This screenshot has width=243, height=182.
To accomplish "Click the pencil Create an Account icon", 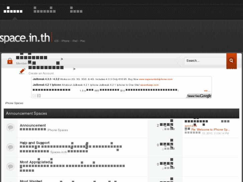I will [22, 71].
